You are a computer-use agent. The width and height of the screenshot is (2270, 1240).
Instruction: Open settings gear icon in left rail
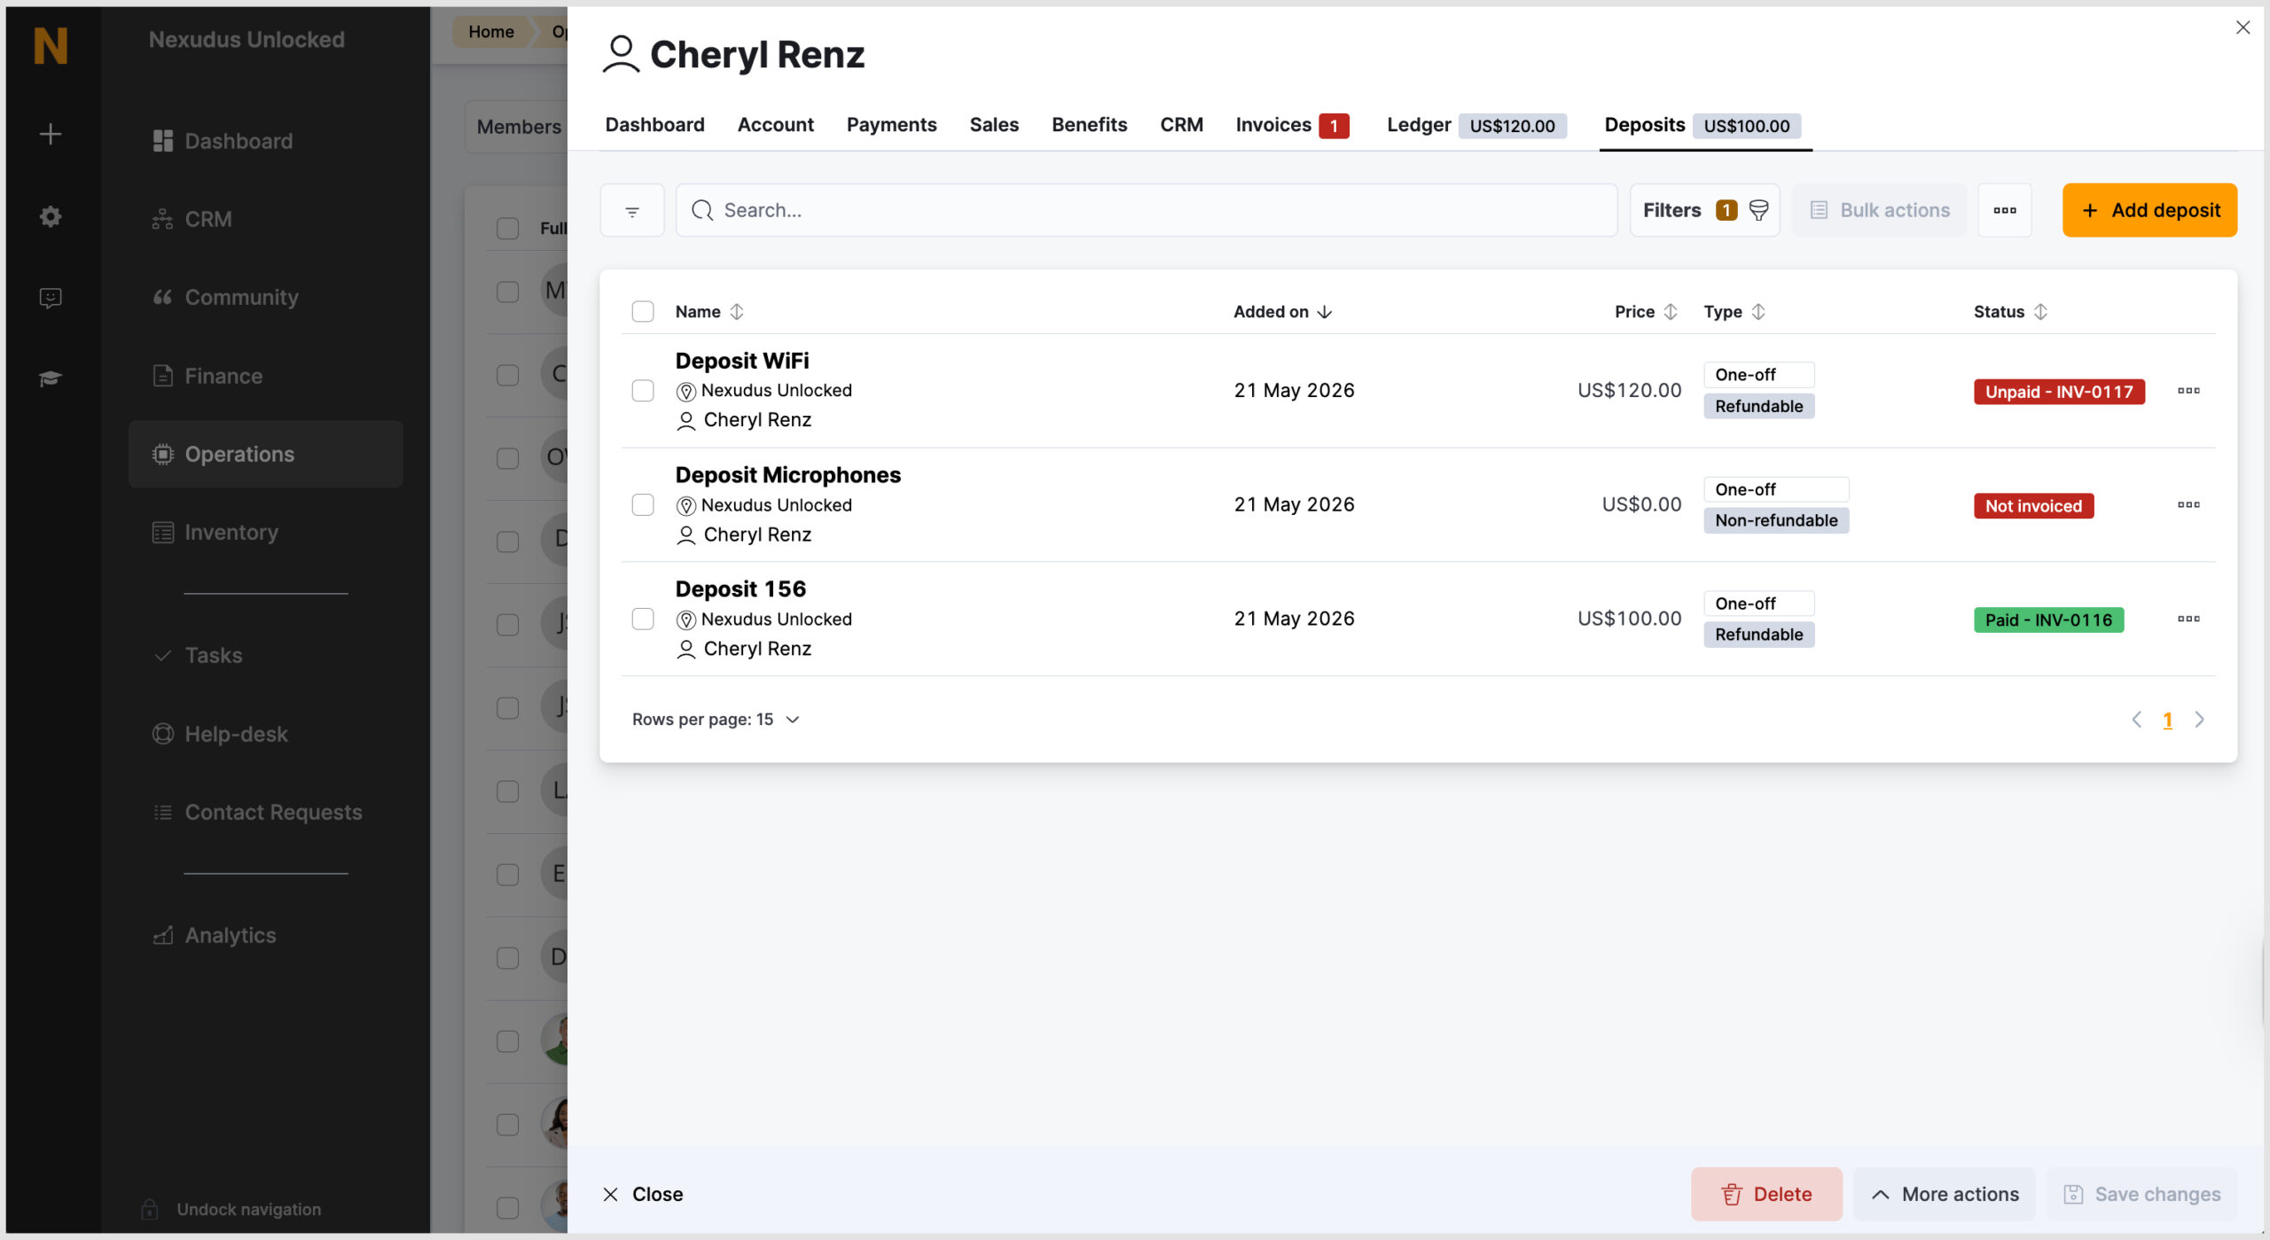(51, 216)
